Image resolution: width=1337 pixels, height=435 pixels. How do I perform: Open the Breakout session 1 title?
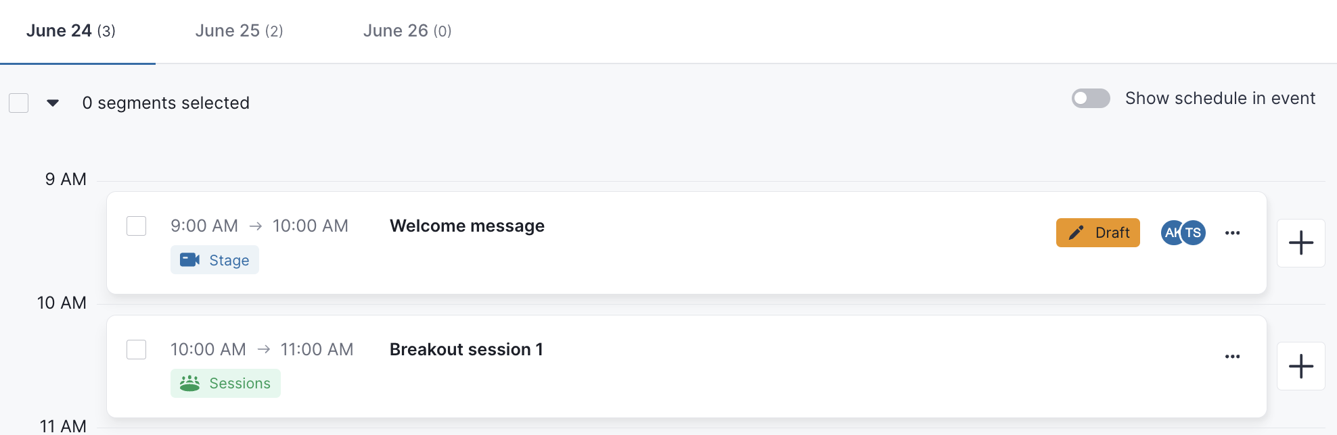466,350
